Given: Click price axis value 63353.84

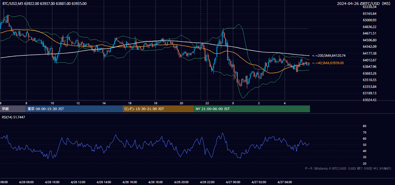Looking at the screenshot, I should click(x=369, y=87).
